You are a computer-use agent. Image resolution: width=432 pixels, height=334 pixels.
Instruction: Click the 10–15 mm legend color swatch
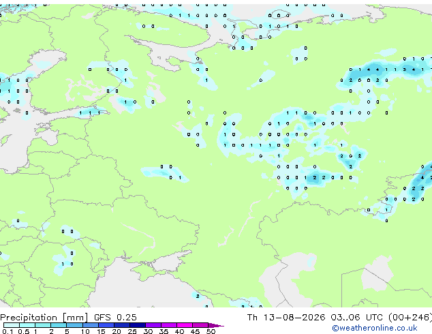tap(90, 325)
